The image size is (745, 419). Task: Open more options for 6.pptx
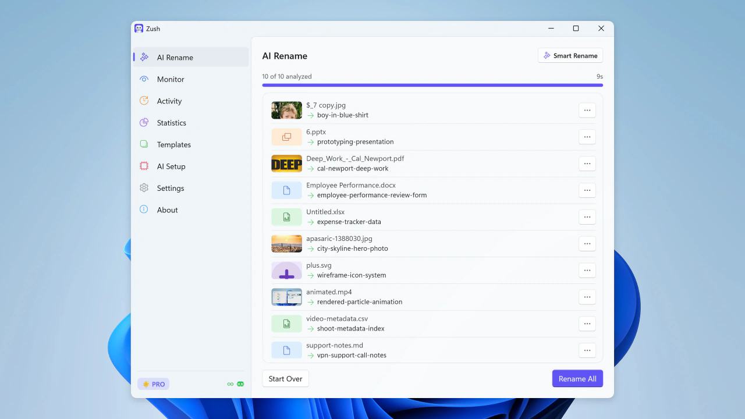(x=587, y=137)
